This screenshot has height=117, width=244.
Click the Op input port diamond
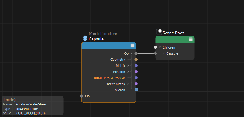[x=81, y=96]
